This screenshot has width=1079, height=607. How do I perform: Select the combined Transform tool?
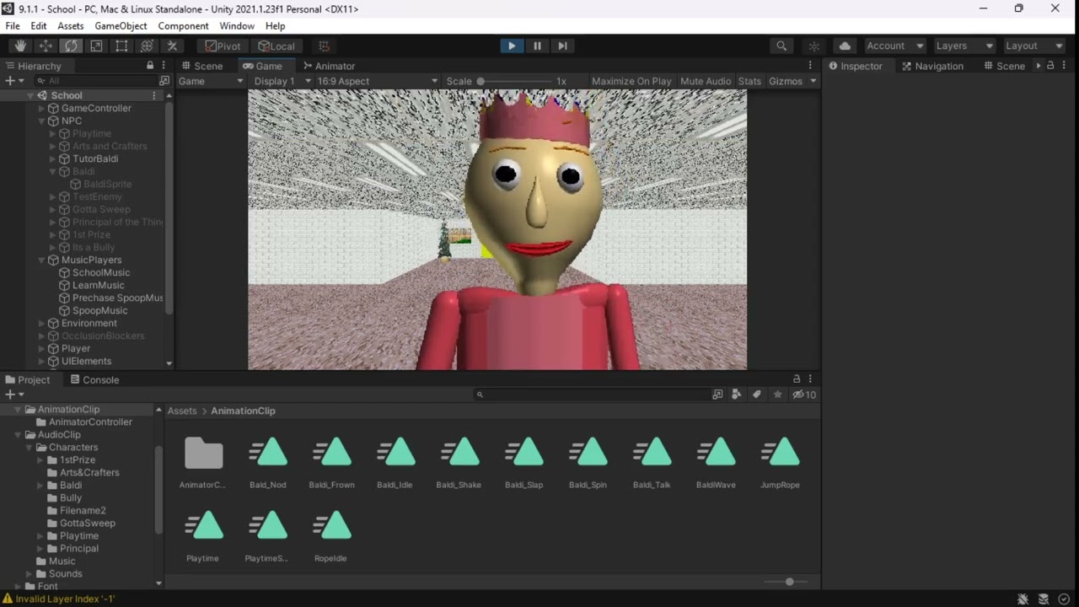point(147,46)
